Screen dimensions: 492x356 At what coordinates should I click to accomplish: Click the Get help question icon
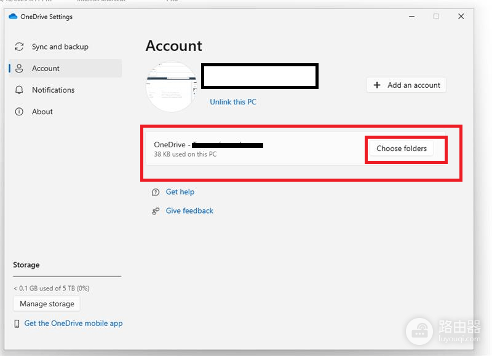[x=156, y=192]
